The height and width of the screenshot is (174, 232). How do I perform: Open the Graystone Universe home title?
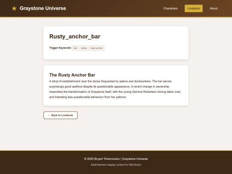[x=43, y=8]
